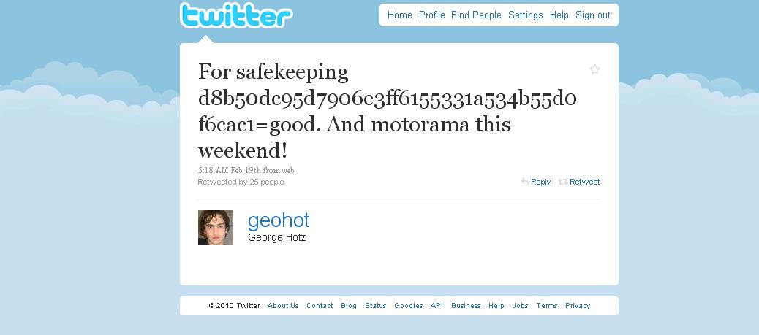The width and height of the screenshot is (759, 335).
Task: Open the Settings page
Action: tap(525, 15)
